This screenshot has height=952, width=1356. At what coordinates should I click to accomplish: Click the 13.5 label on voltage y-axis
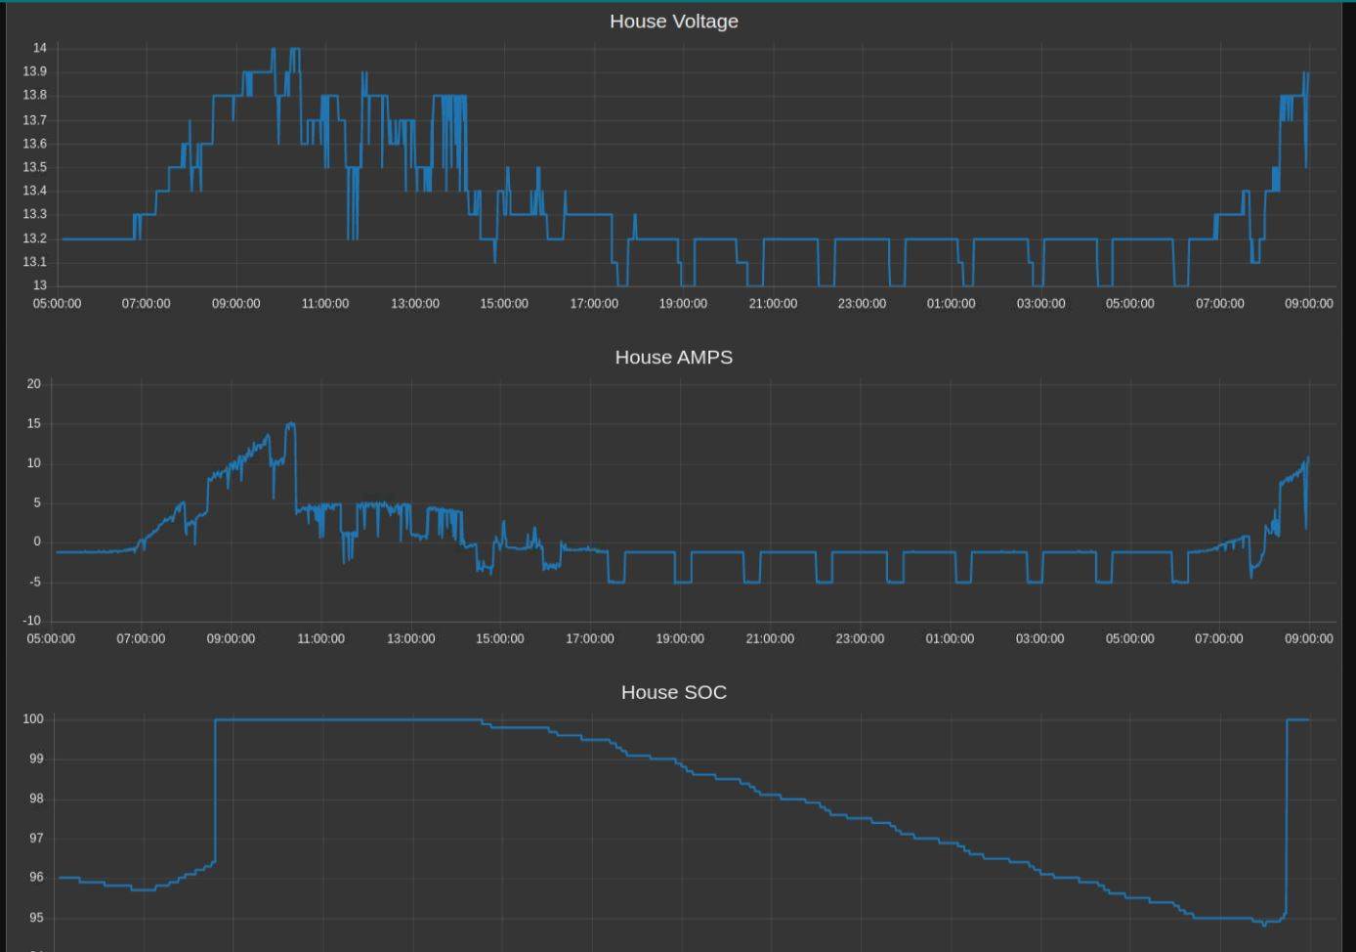pos(34,167)
